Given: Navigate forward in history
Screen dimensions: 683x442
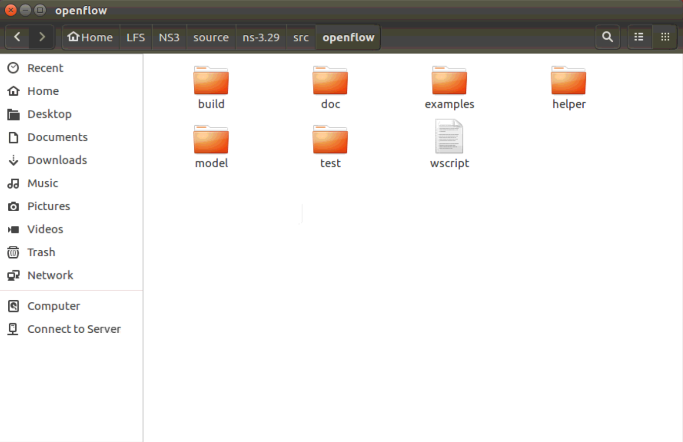Looking at the screenshot, I should click(x=42, y=37).
